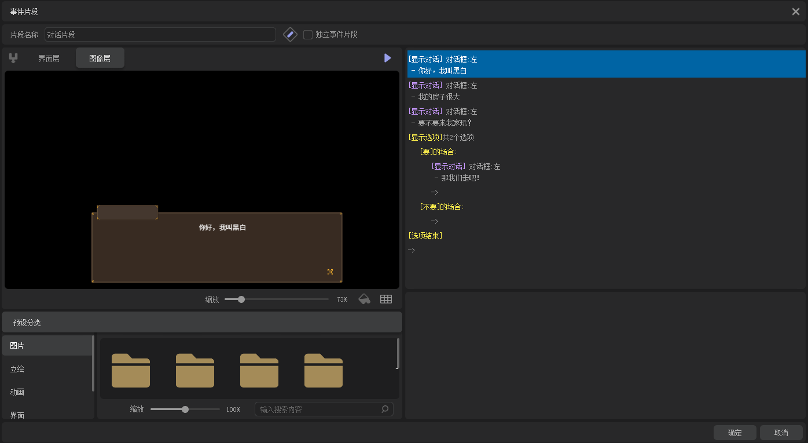Click the insert arrow under [不要]的场合

[435, 221]
